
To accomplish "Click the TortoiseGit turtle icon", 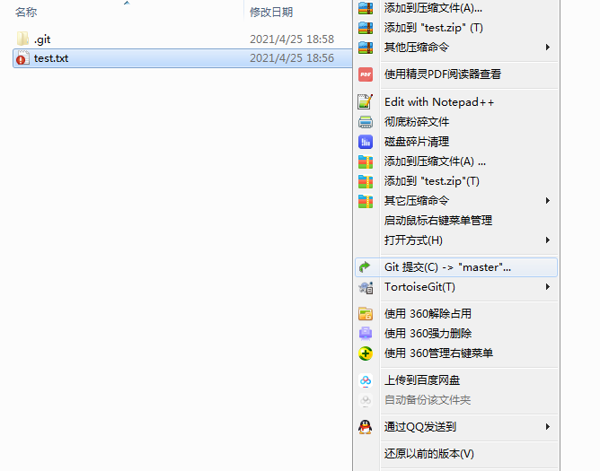I will point(366,287).
